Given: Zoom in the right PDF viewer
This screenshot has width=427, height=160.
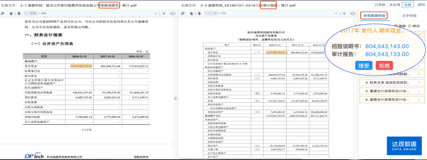Looking at the screenshot, I should click(344, 13).
